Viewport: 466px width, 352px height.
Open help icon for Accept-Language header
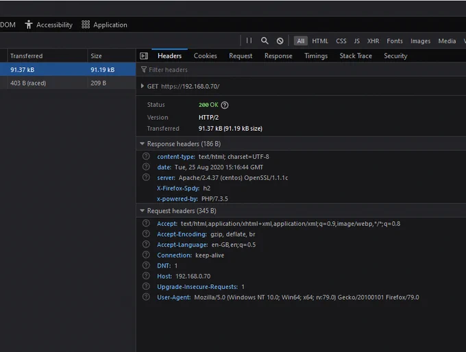pyautogui.click(x=146, y=244)
